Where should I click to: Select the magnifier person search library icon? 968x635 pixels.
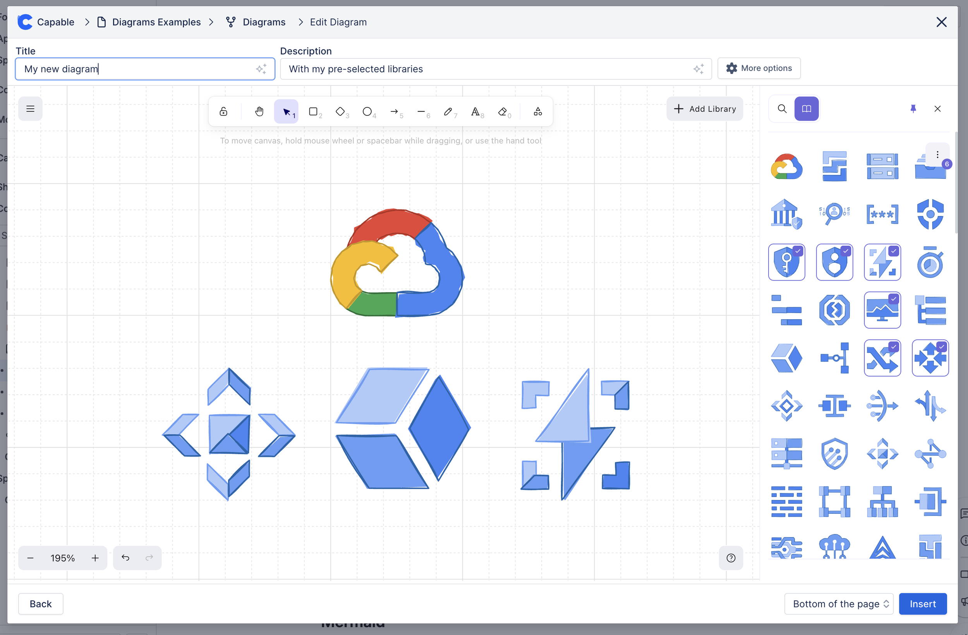tap(834, 214)
